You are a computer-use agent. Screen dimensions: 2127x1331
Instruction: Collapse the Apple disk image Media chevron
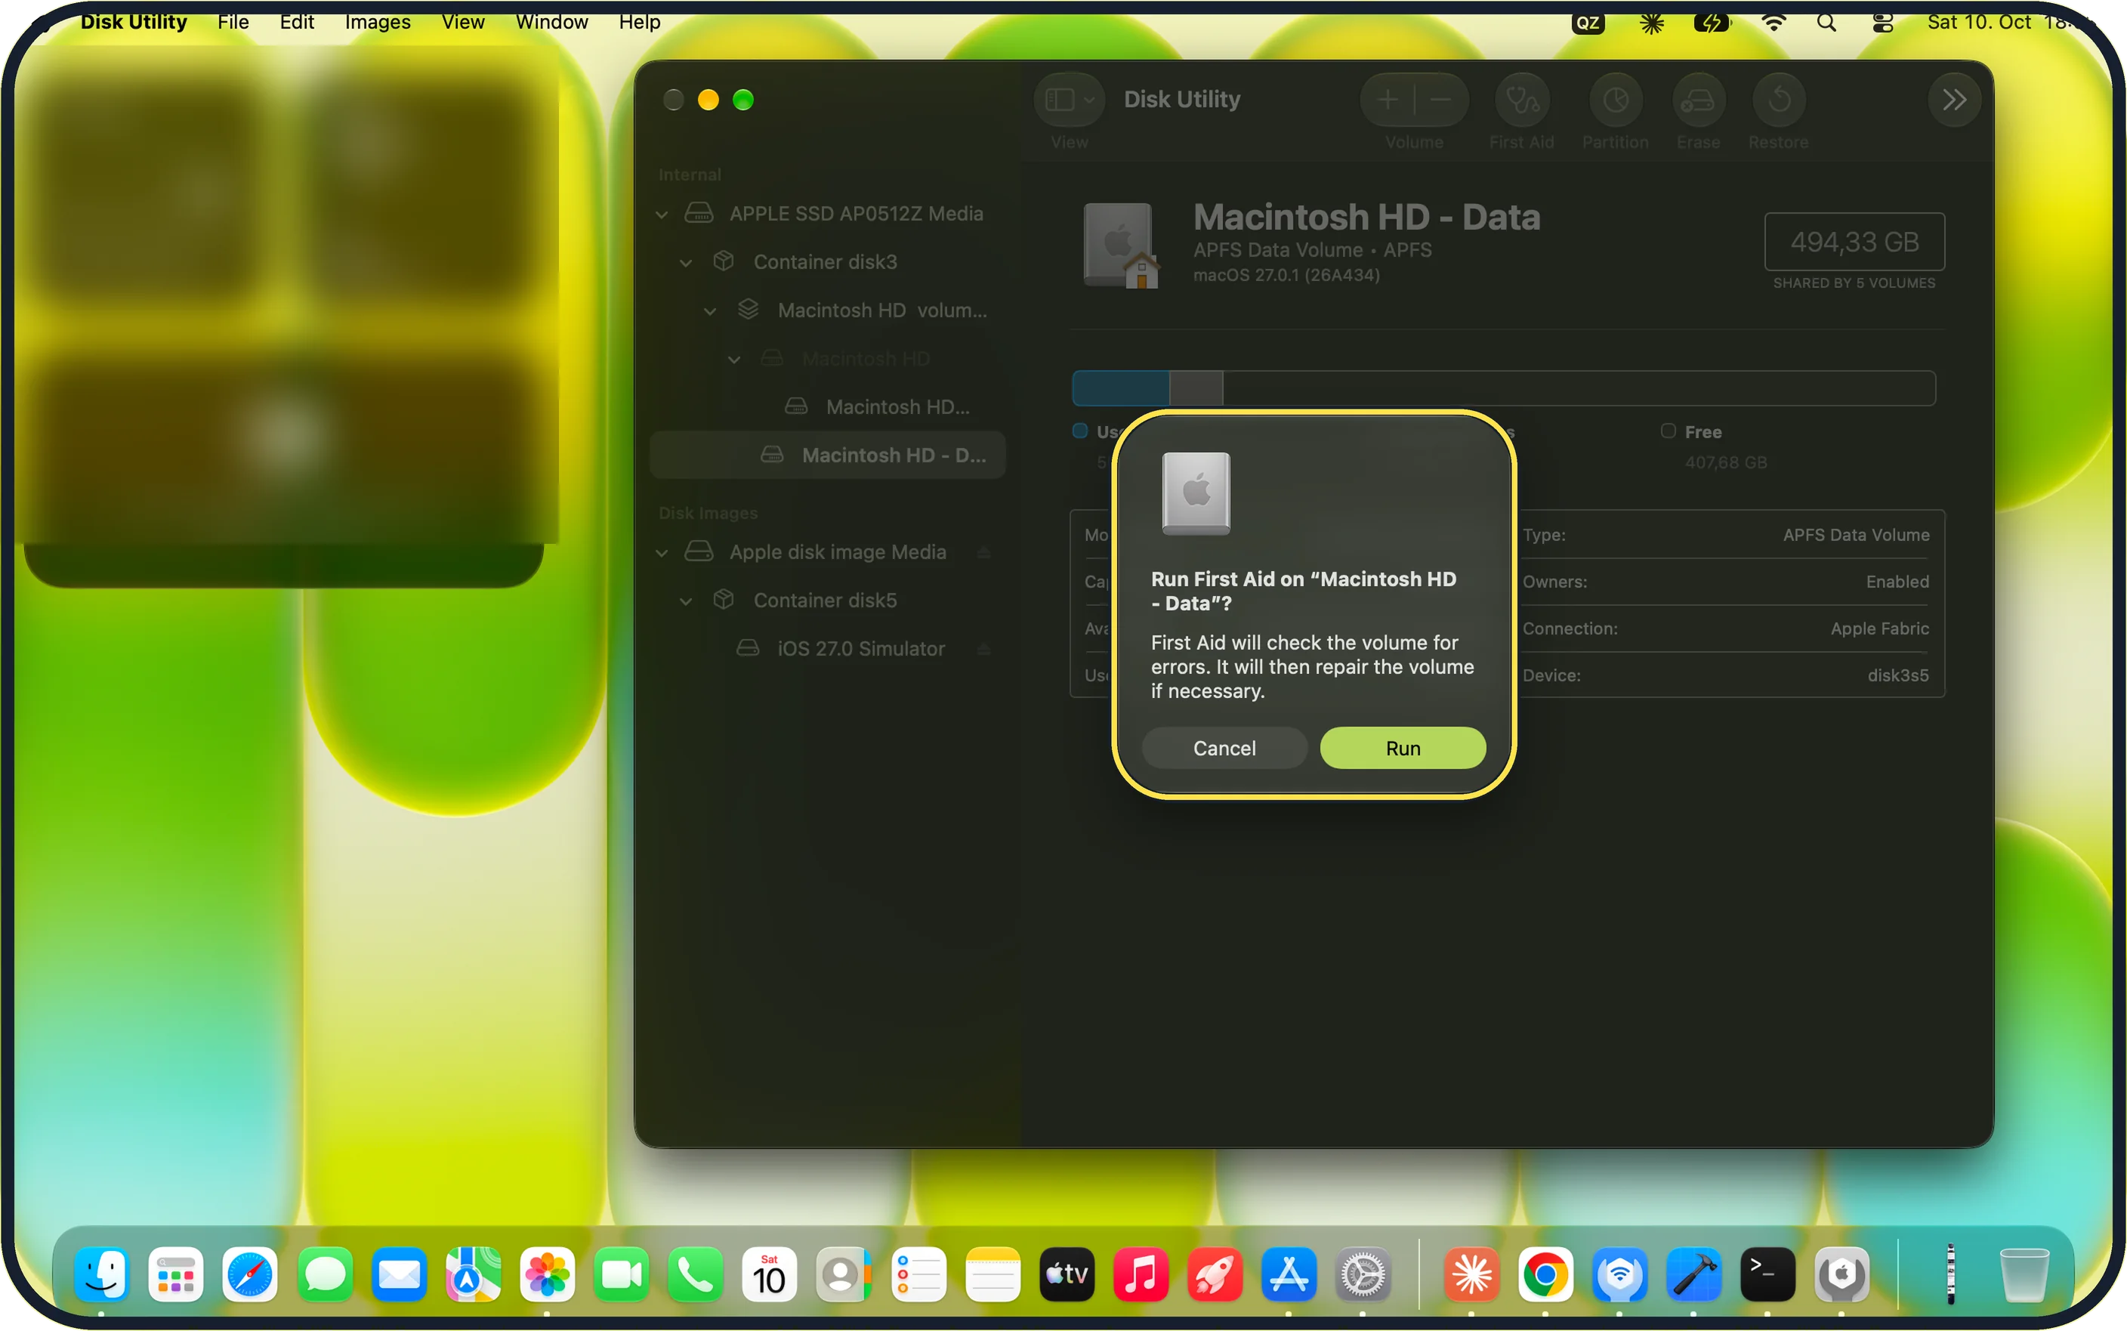coord(662,553)
